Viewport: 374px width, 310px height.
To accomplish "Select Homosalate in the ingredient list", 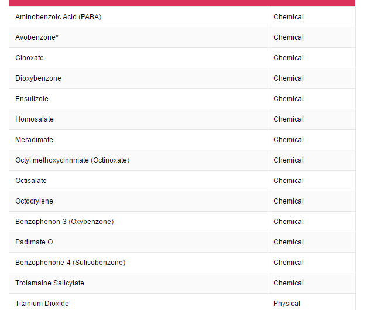I will tap(35, 119).
